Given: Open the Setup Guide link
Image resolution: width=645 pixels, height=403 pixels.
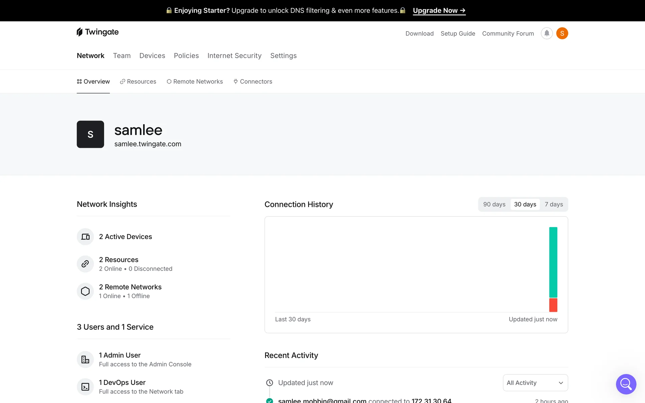Looking at the screenshot, I should pyautogui.click(x=458, y=34).
